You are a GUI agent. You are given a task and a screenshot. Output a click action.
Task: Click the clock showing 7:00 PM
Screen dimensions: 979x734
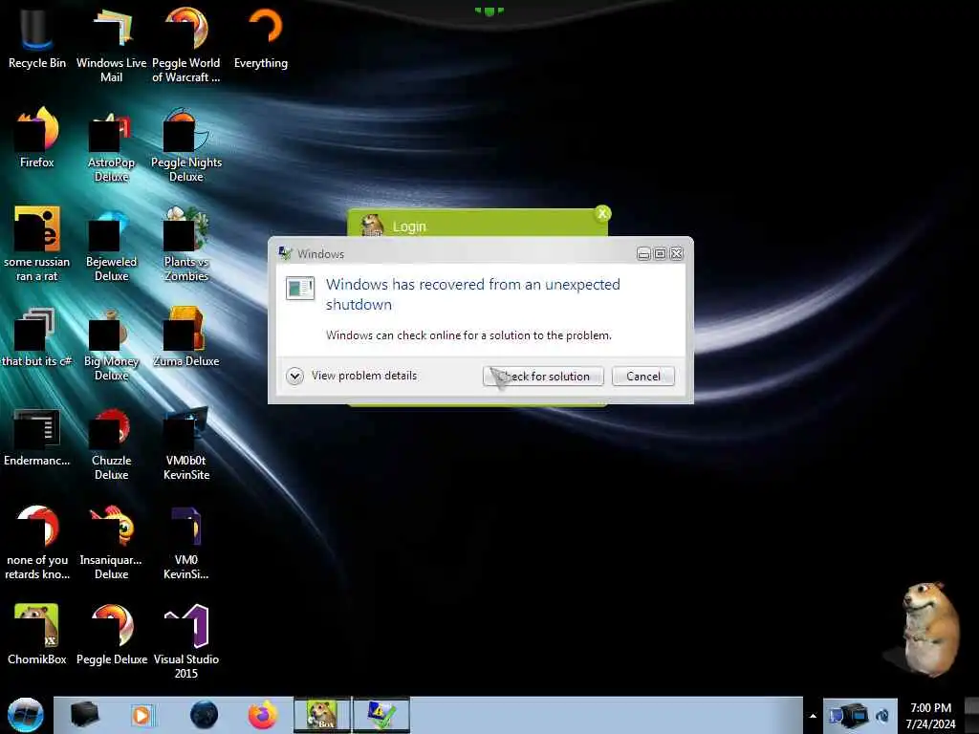(x=931, y=716)
